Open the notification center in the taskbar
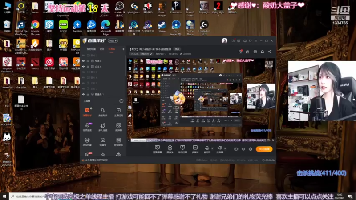This screenshot has width=356, height=200. coord(350,196)
